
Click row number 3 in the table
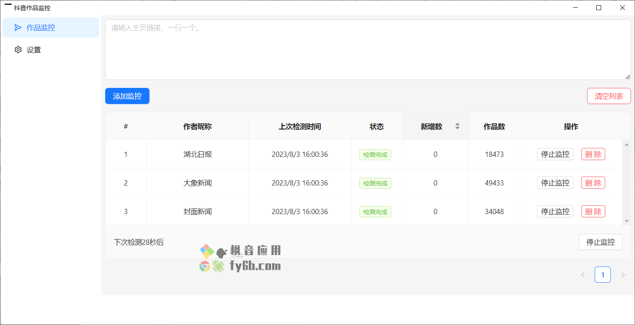pos(126,212)
